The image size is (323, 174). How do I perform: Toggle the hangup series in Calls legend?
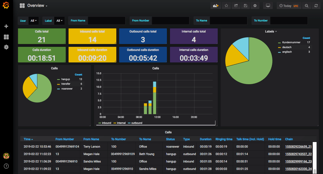pos(65,79)
